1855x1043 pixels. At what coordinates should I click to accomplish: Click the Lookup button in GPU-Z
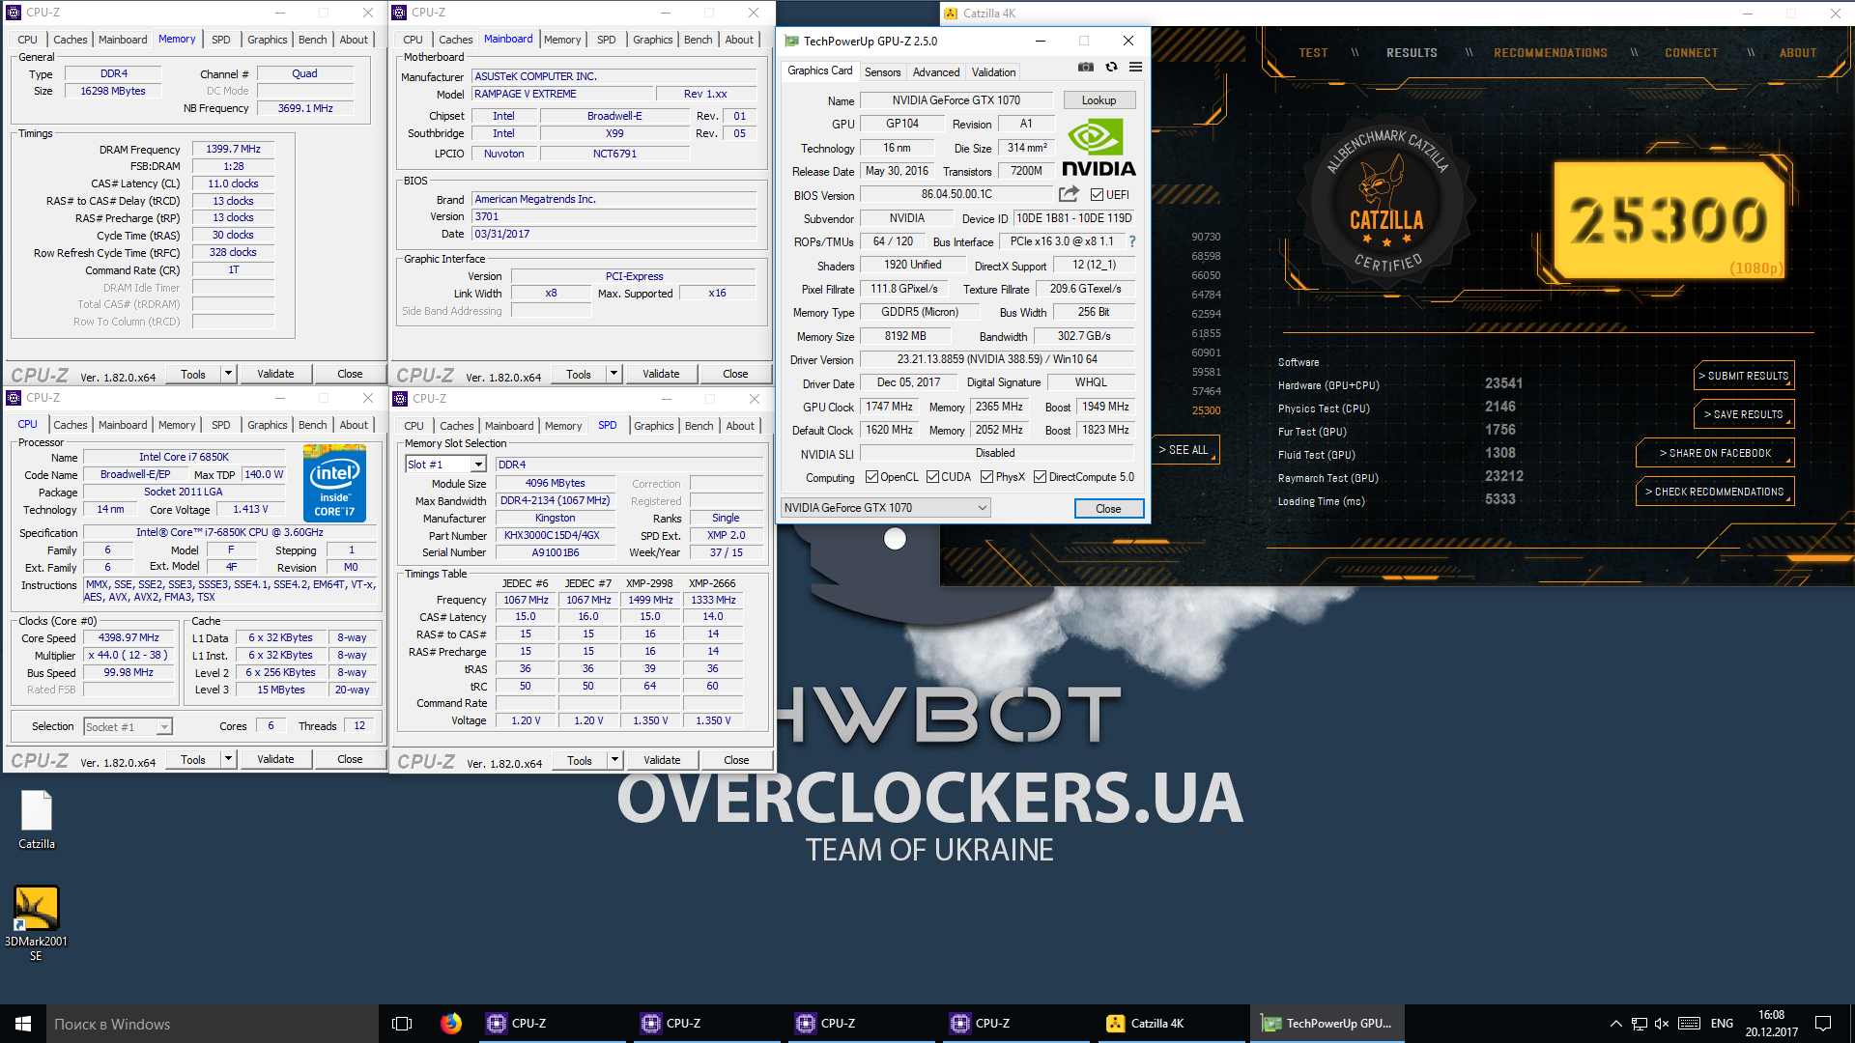pos(1099,100)
